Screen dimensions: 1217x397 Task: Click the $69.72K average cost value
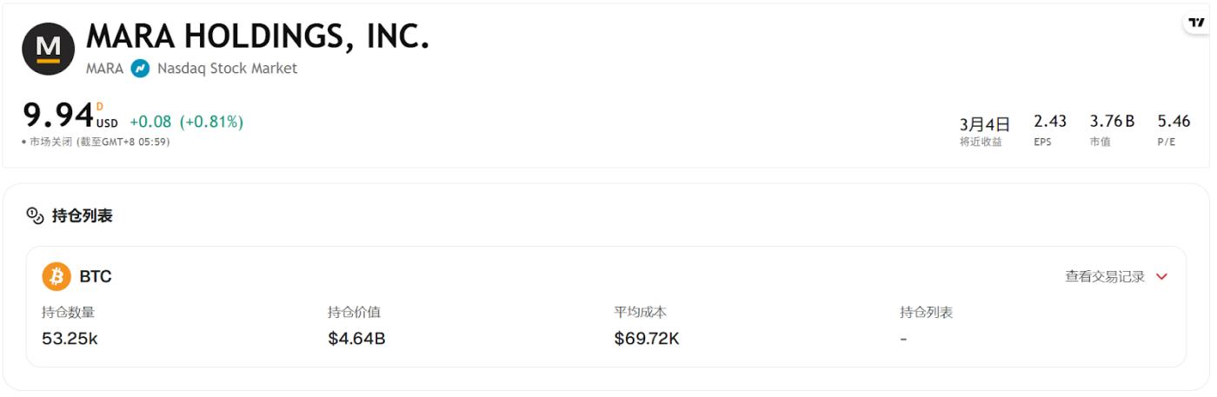646,339
